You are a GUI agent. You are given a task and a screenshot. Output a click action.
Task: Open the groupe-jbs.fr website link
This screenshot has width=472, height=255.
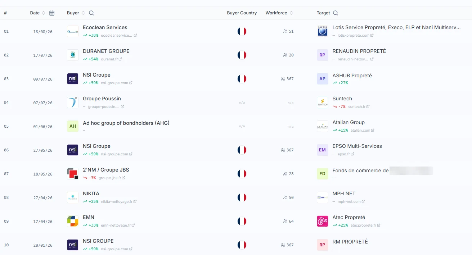tap(112, 178)
